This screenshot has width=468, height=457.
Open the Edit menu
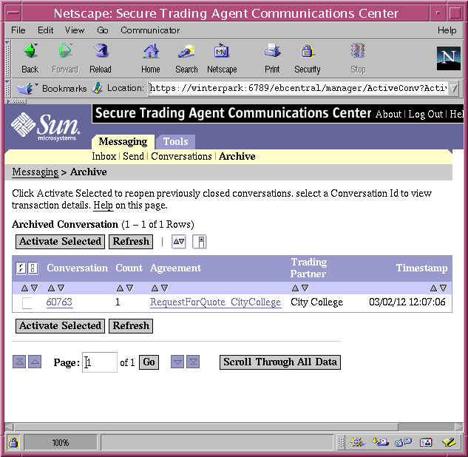point(45,30)
